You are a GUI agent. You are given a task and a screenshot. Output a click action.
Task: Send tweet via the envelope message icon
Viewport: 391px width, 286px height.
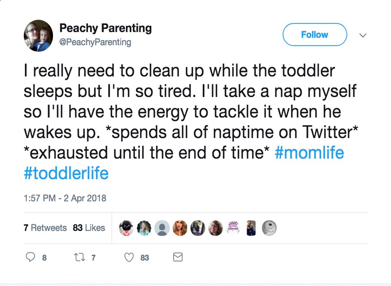[x=178, y=258]
